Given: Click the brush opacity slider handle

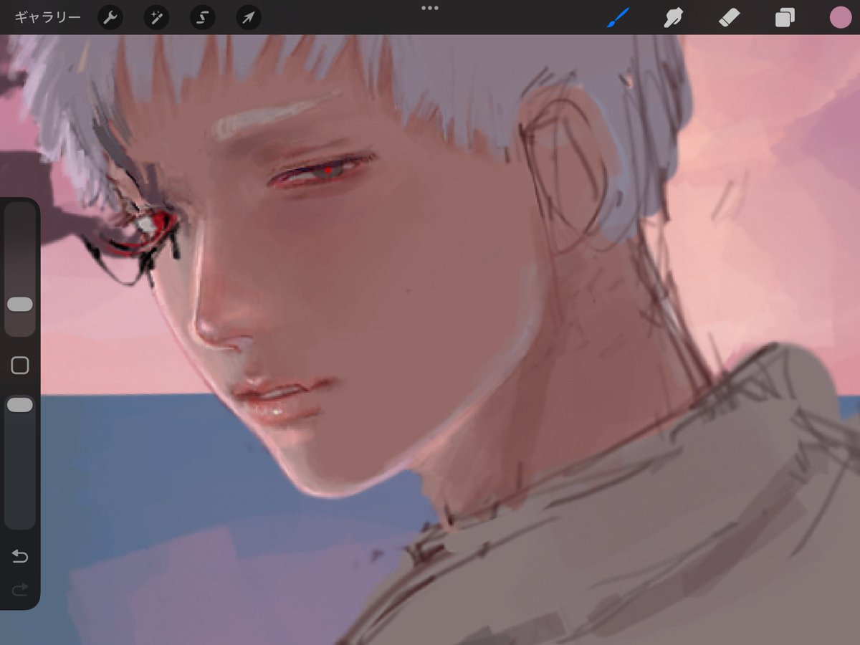Looking at the screenshot, I should (20, 405).
